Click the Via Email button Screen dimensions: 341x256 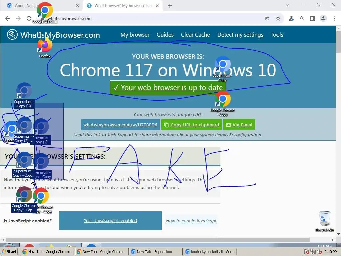pyautogui.click(x=239, y=125)
